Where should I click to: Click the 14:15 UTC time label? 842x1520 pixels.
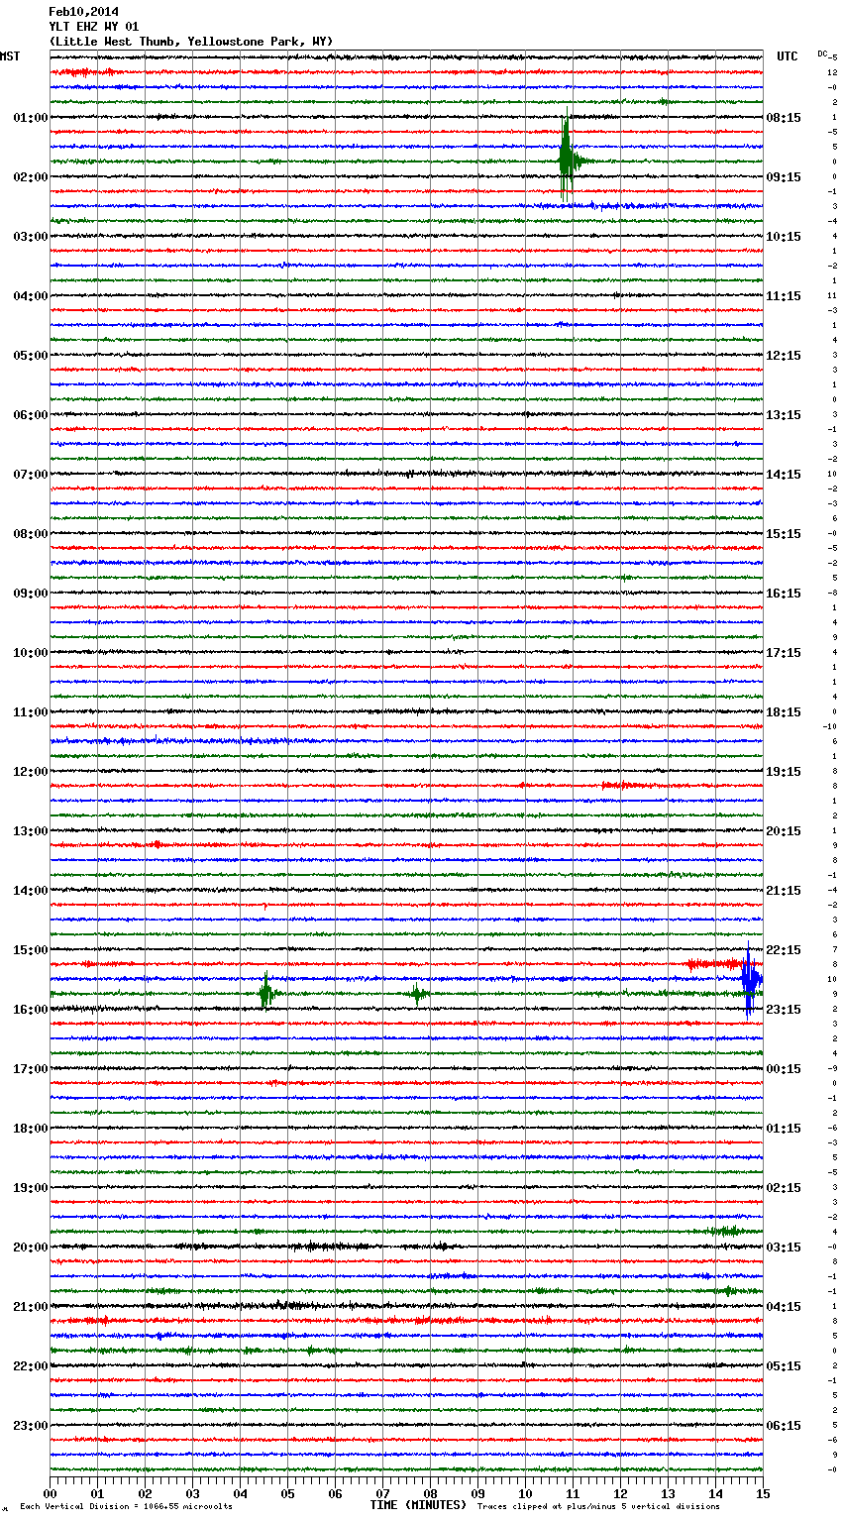784,475
